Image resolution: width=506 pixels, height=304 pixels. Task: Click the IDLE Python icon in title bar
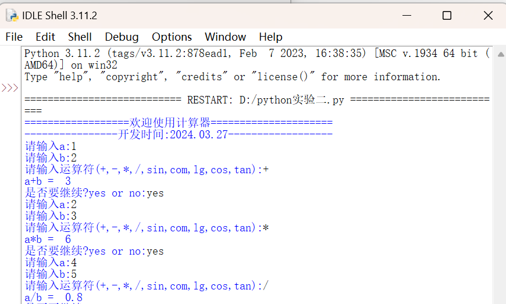click(x=12, y=15)
